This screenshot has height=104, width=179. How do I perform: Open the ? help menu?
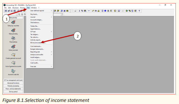point(39,8)
